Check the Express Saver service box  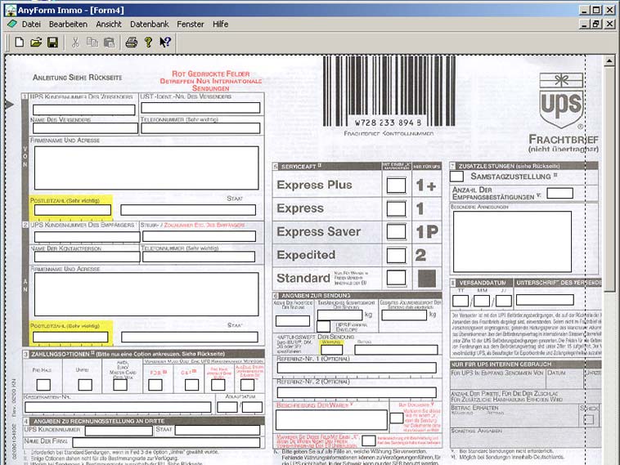[396, 231]
